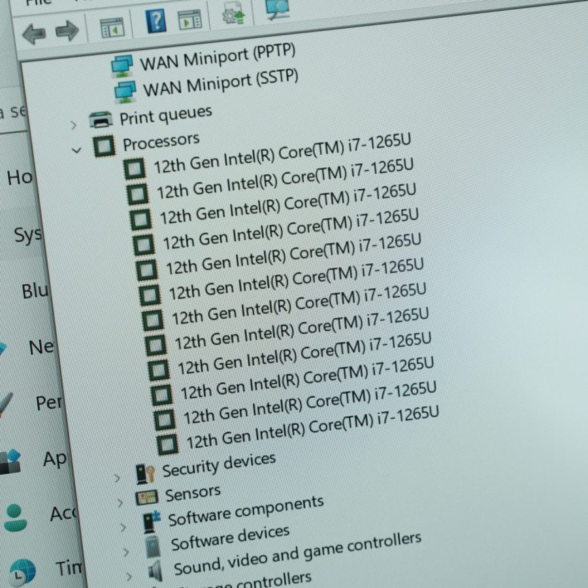Click the Security devices key icon

[x=145, y=473]
